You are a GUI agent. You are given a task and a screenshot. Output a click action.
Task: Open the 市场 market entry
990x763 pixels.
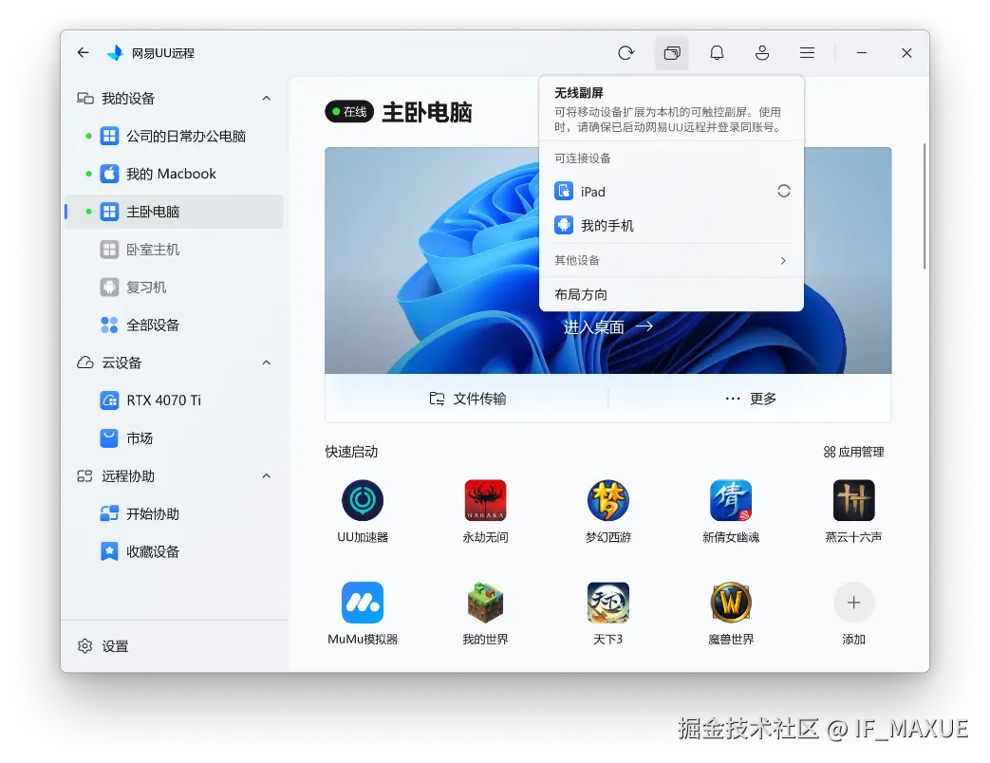[175, 438]
